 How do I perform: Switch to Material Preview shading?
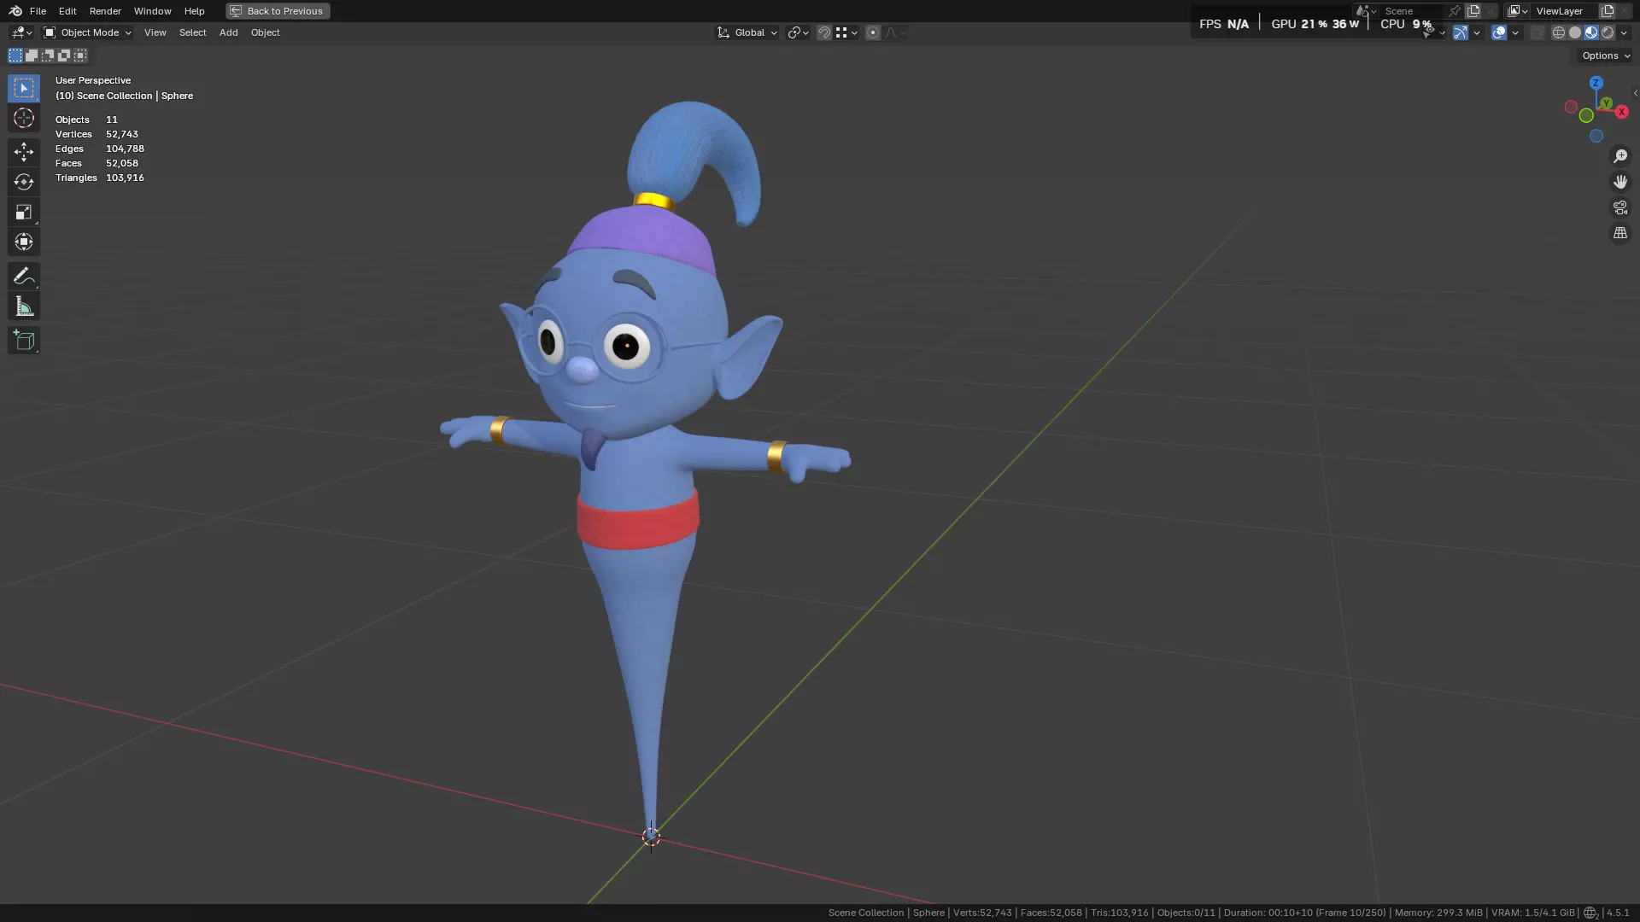[1590, 32]
